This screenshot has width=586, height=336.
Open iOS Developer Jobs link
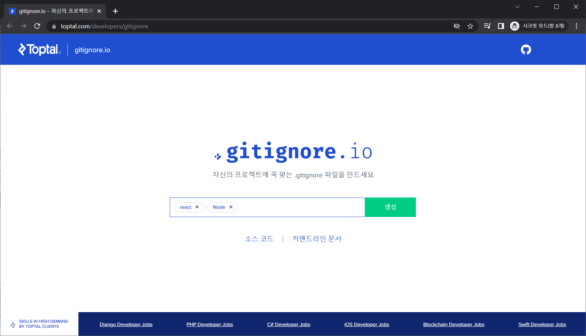[x=367, y=324]
